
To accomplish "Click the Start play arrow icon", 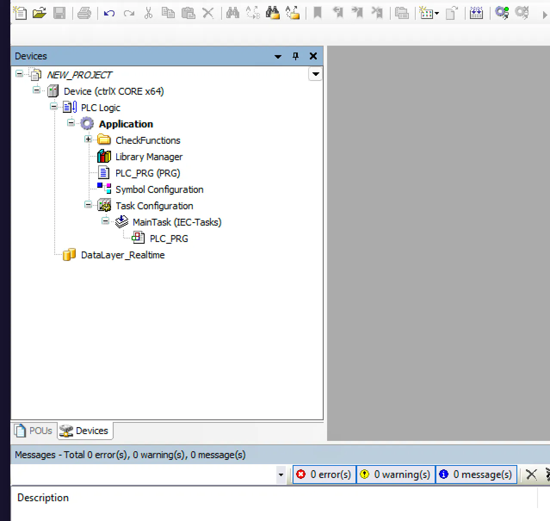I will (545, 15).
